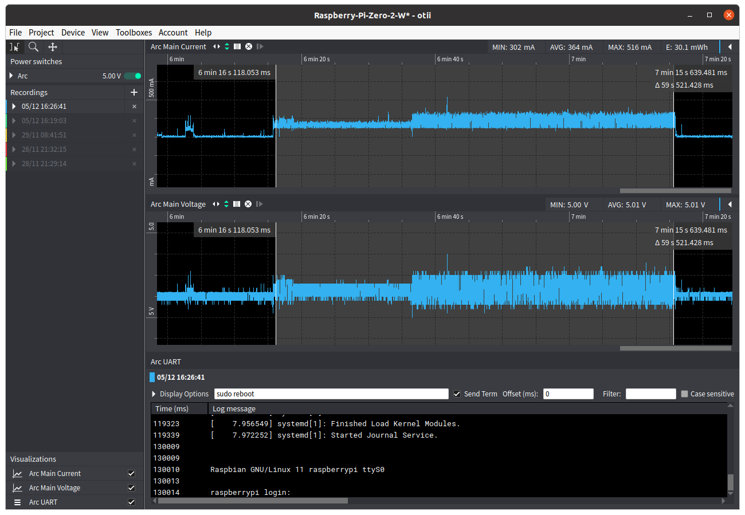Viewport: 745px width, 515px height.
Task: Click the Log message column header
Action: (467, 408)
